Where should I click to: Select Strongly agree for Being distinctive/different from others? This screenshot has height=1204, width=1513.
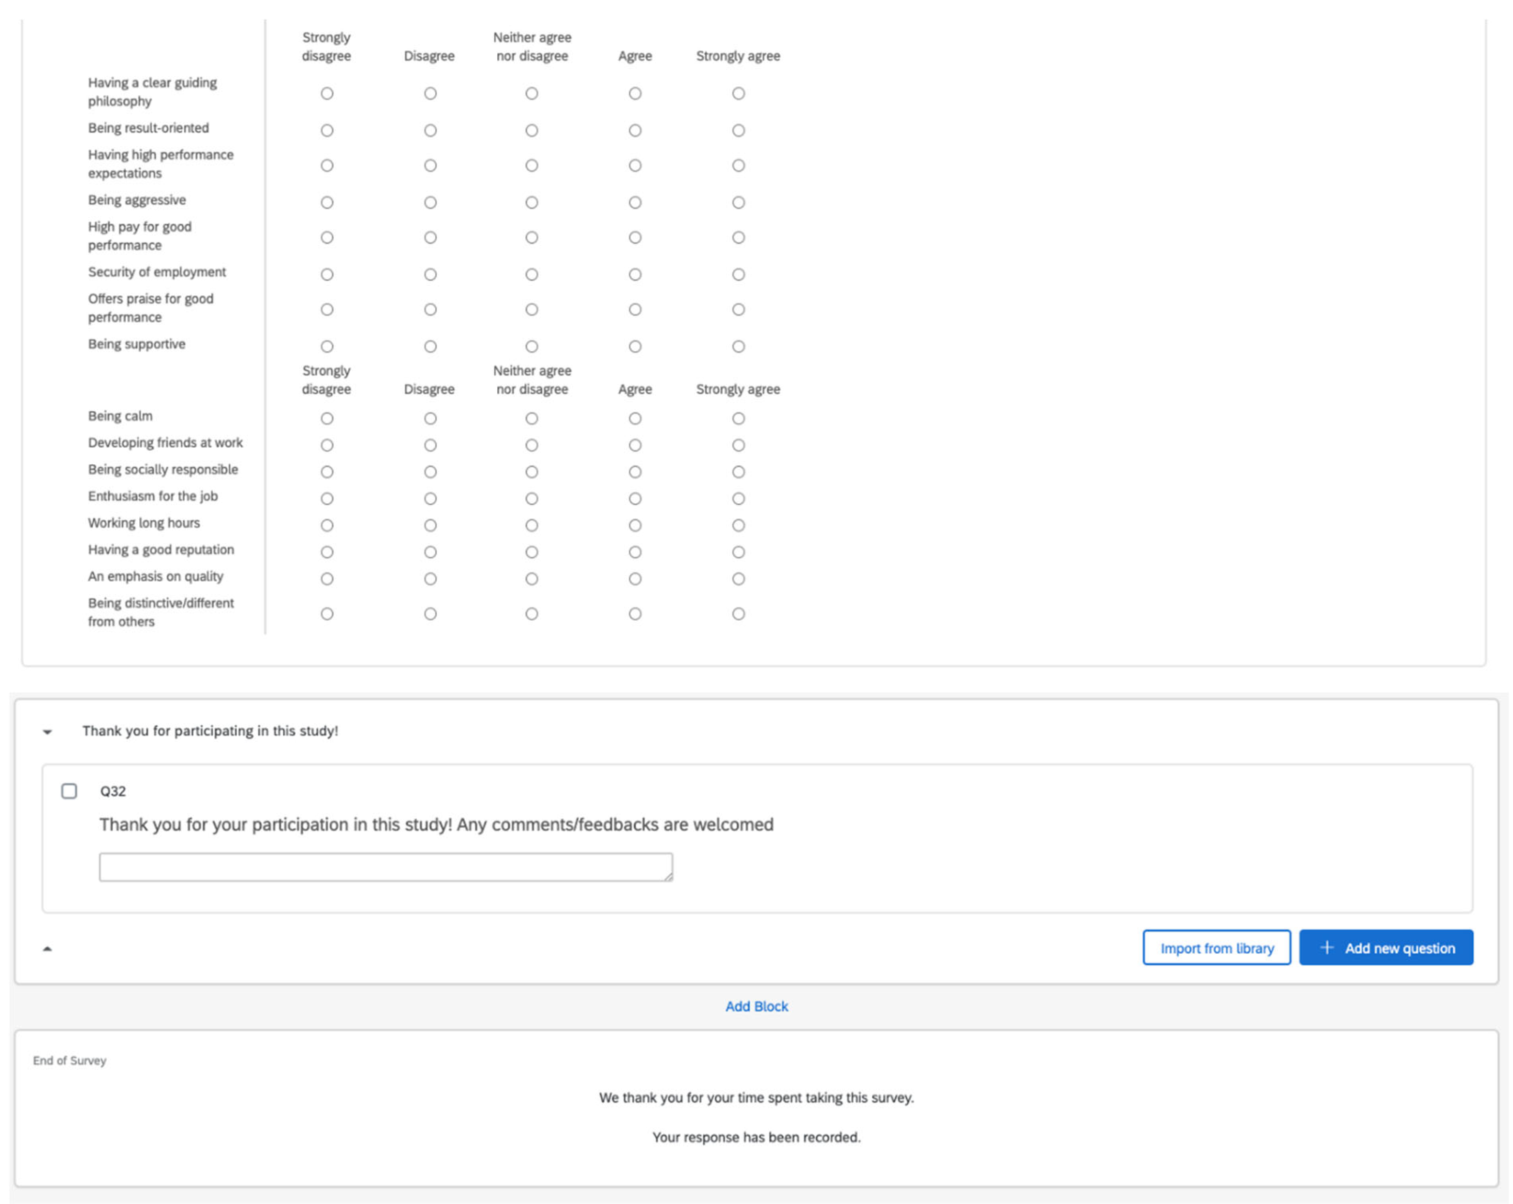[x=738, y=613]
